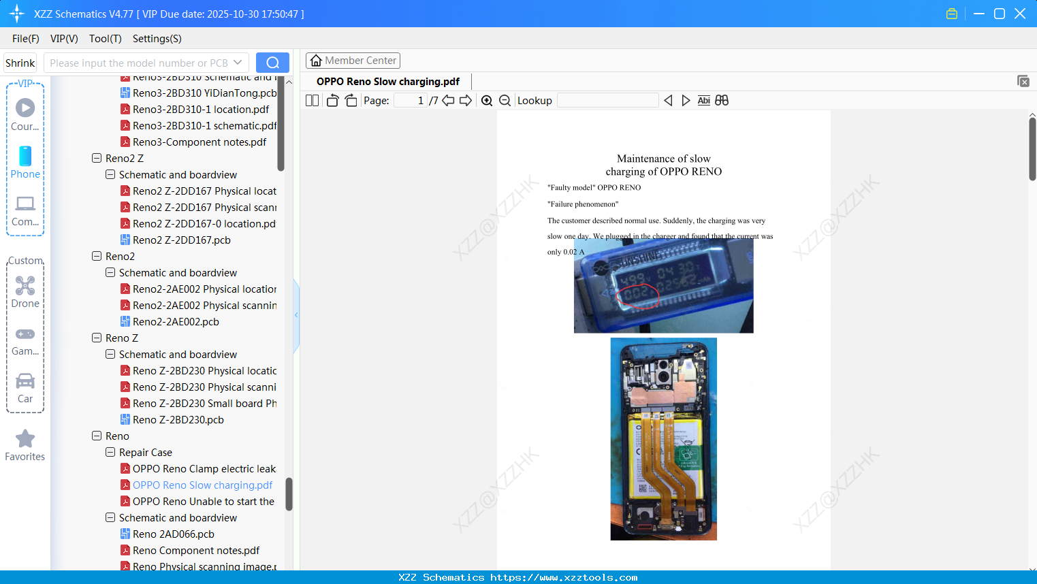Open Reno2-2AE002.pcb file

(x=170, y=321)
